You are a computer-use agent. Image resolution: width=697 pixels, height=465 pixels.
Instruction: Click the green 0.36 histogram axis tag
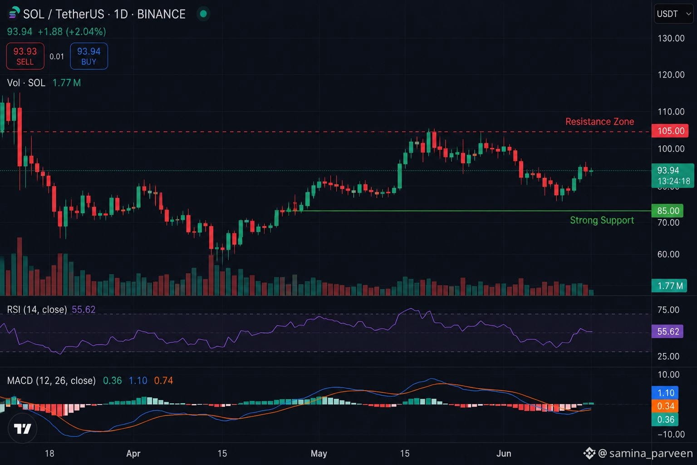click(666, 419)
